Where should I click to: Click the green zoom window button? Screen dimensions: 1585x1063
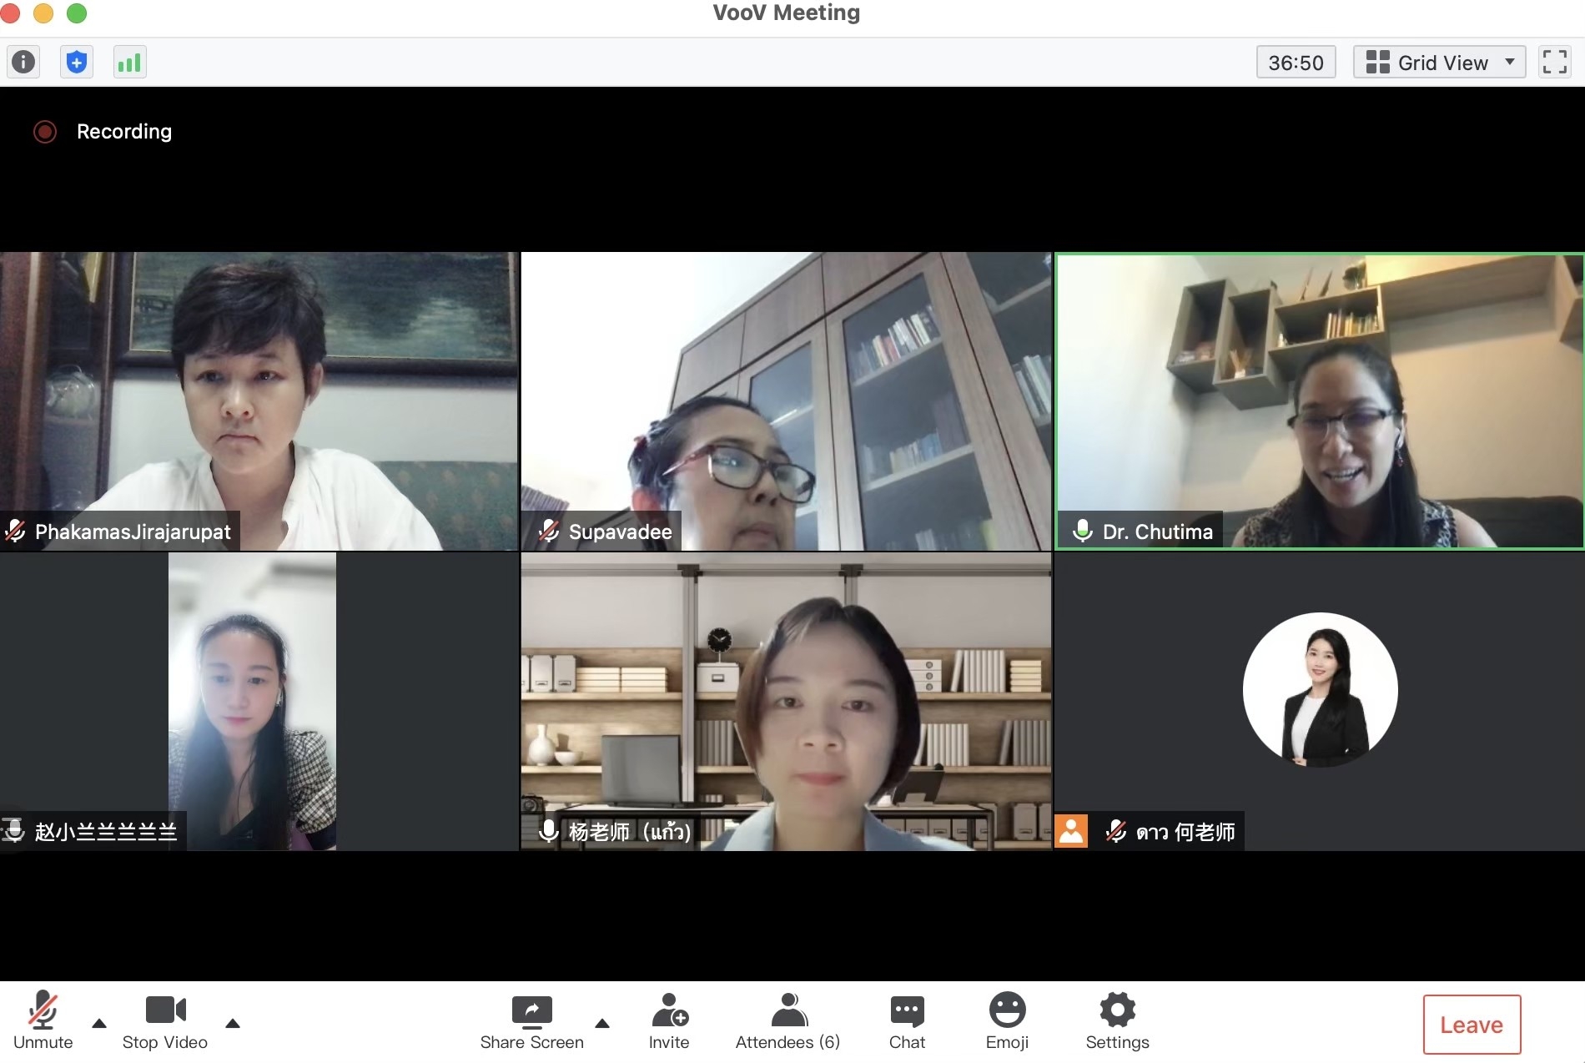point(77,13)
